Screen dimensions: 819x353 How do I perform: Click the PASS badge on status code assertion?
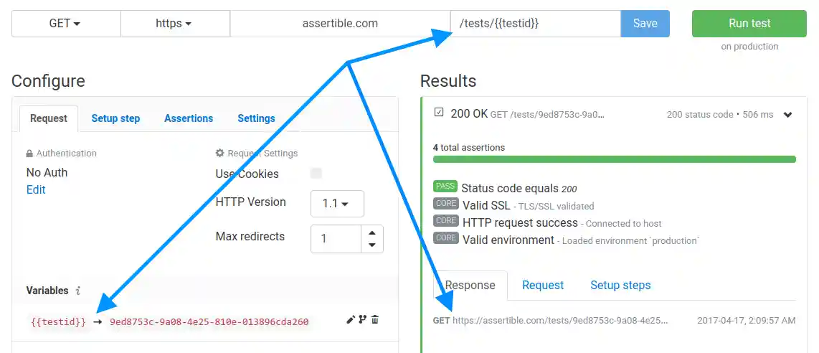click(445, 187)
